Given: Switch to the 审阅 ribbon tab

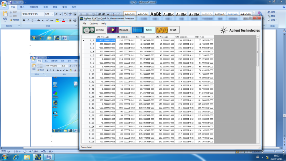Looking at the screenshot, I should [64, 7].
